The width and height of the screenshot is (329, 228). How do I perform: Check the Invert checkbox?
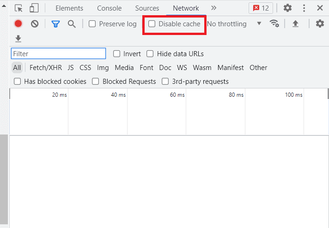tap(116, 54)
